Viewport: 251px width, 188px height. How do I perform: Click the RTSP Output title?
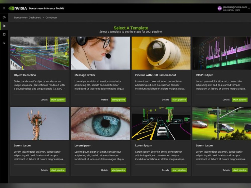pos(204,75)
